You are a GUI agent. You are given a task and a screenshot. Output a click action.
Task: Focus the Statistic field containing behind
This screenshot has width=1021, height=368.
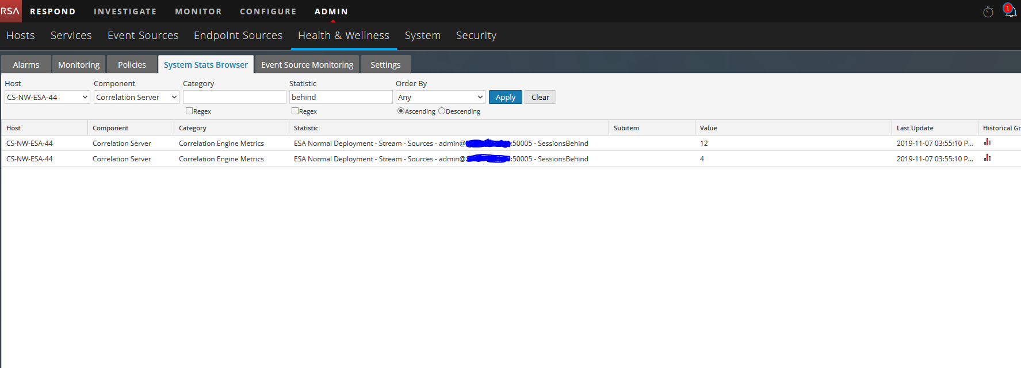[x=341, y=97]
